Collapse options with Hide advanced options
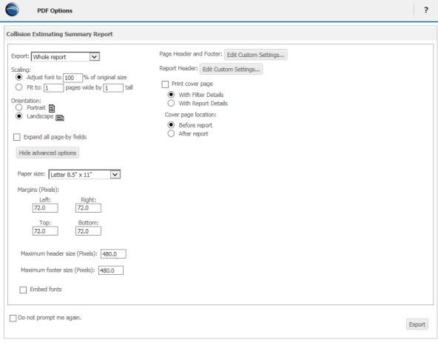This screenshot has width=438, height=343. point(47,153)
